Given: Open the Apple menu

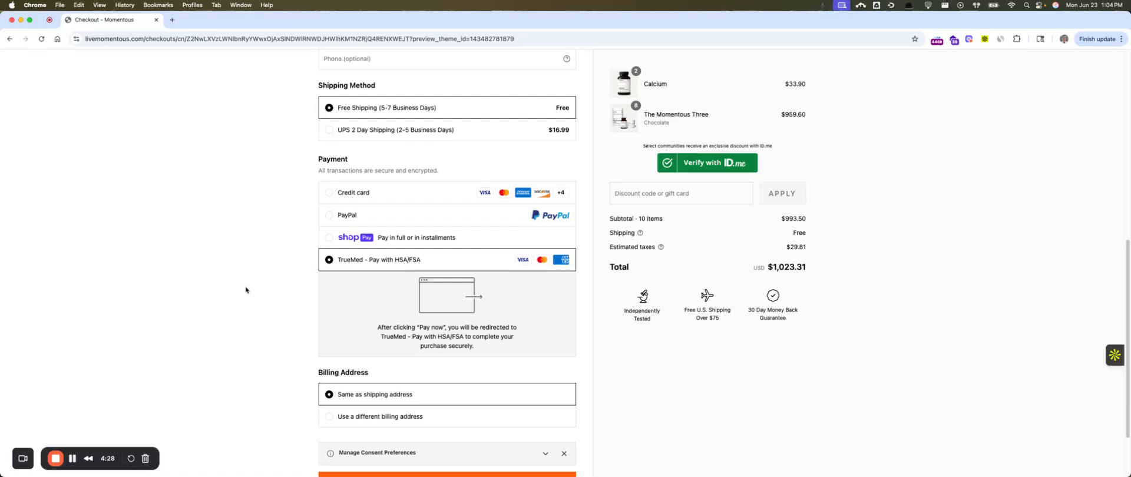Looking at the screenshot, I should [x=12, y=5].
